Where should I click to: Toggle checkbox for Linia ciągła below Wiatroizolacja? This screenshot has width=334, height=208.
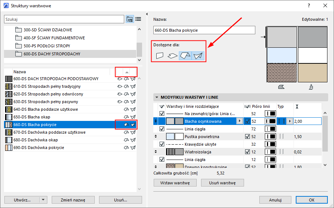[x=162, y=160]
